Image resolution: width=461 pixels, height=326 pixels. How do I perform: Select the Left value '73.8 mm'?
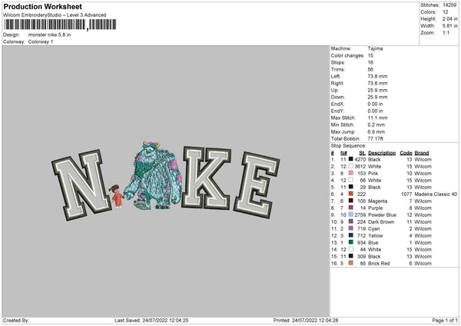377,76
